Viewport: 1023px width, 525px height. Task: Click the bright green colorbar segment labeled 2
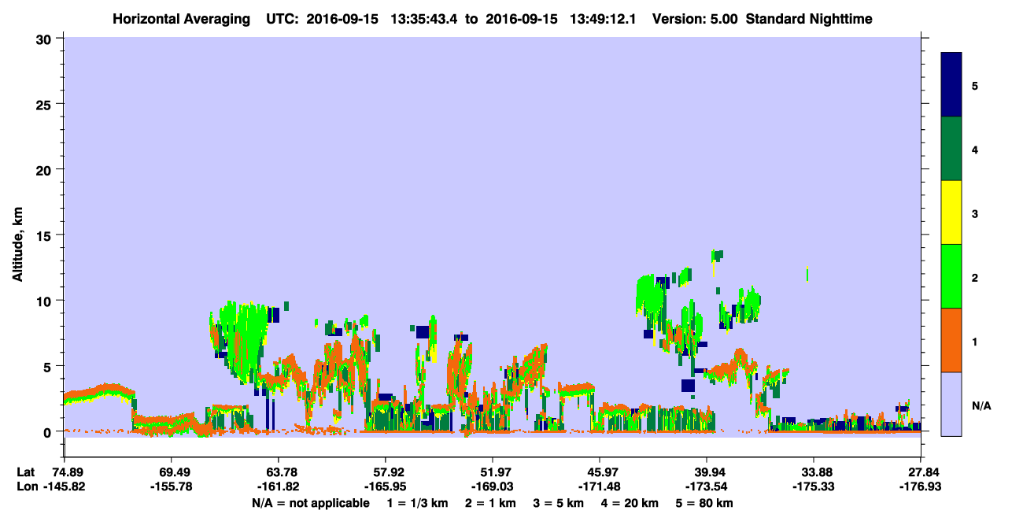(951, 276)
